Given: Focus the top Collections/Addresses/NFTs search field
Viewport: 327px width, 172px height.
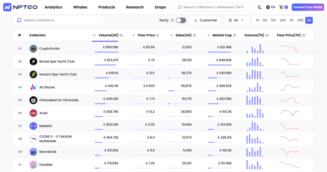Looking at the screenshot, I should [x=213, y=7].
